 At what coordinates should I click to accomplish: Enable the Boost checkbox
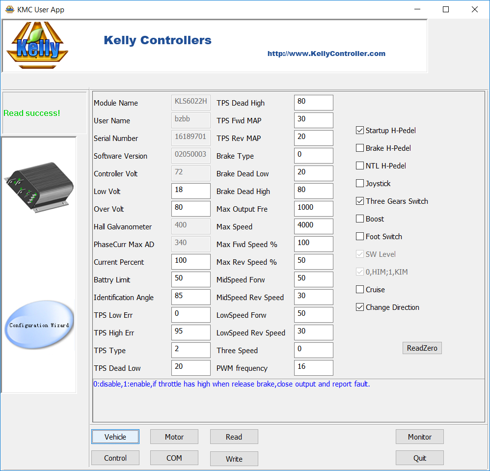(360, 219)
